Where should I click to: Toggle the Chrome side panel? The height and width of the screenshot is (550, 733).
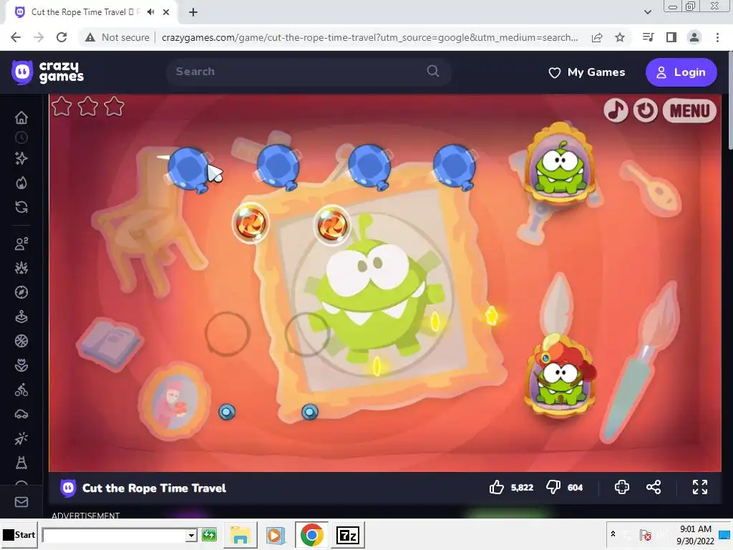(x=671, y=37)
